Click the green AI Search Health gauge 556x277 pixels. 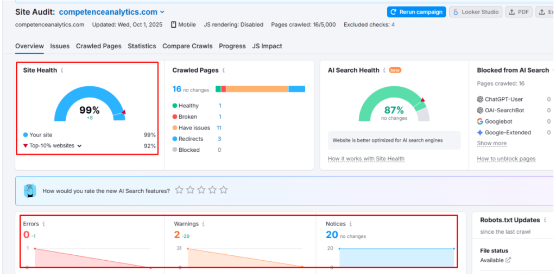click(x=394, y=104)
